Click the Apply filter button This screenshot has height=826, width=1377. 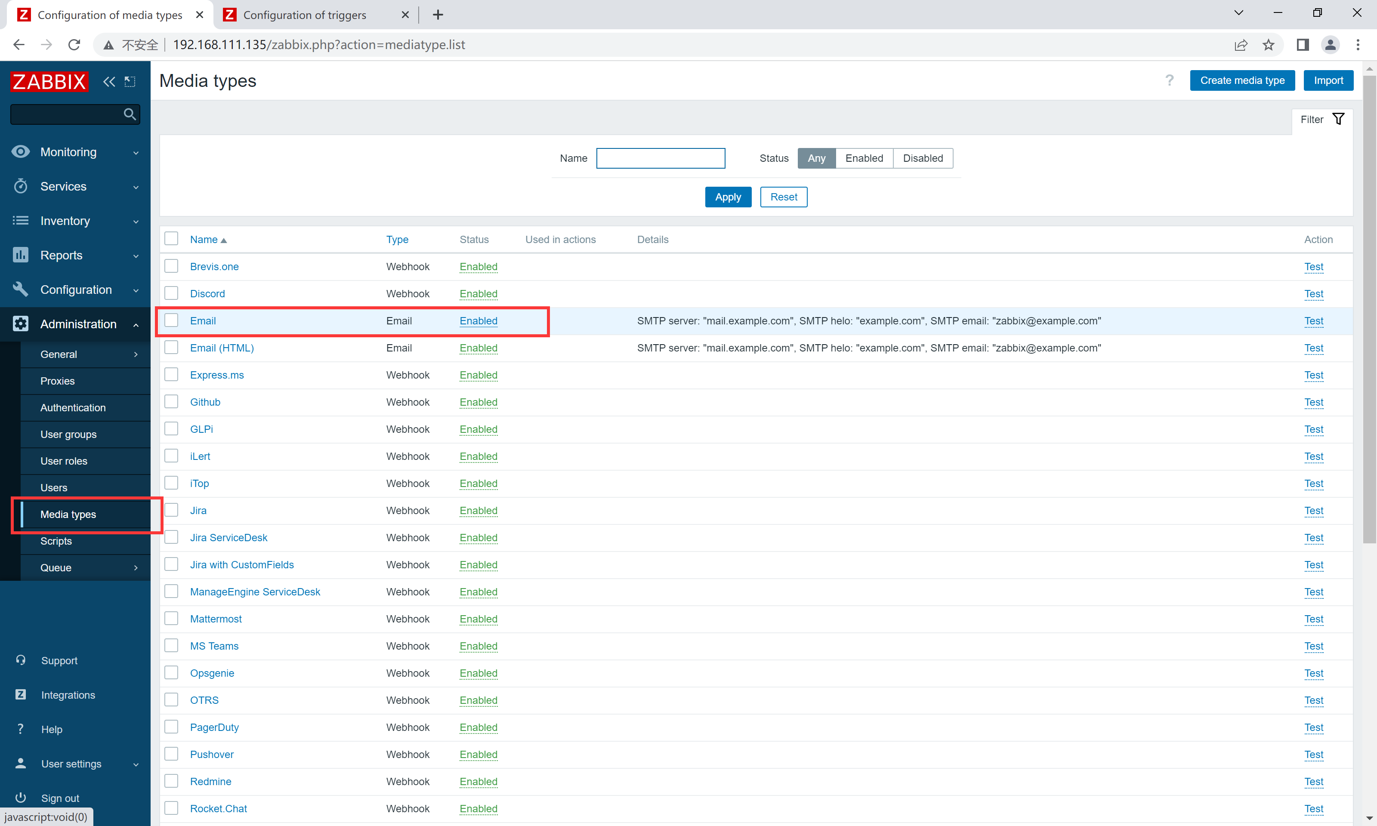728,197
